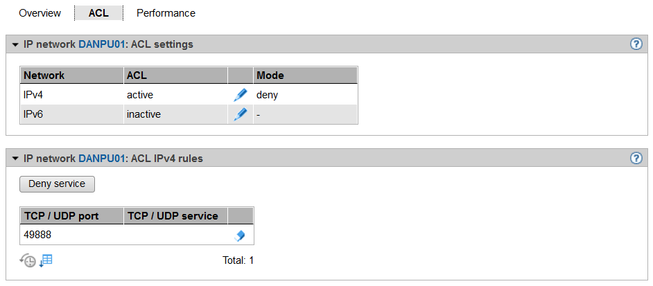Collapse the ACL IPv4 rules section
Viewport: 653px width, 286px height.
pos(15,159)
